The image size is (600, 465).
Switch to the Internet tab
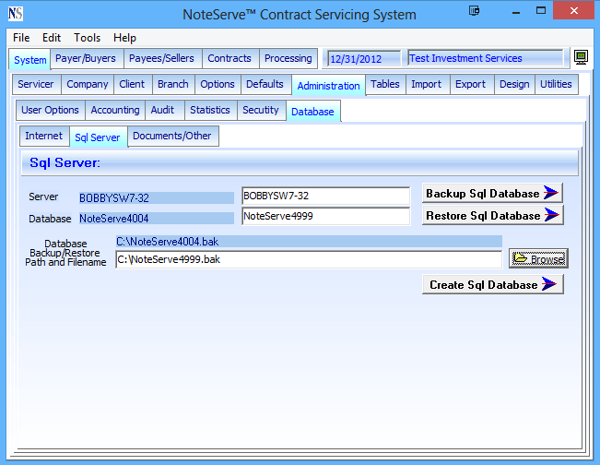pos(44,136)
